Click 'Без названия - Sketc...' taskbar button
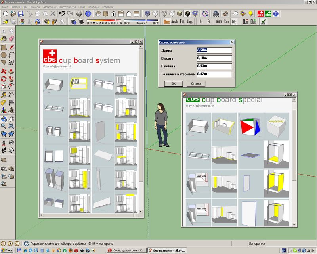This screenshot has height=254, width=317. click(x=167, y=250)
